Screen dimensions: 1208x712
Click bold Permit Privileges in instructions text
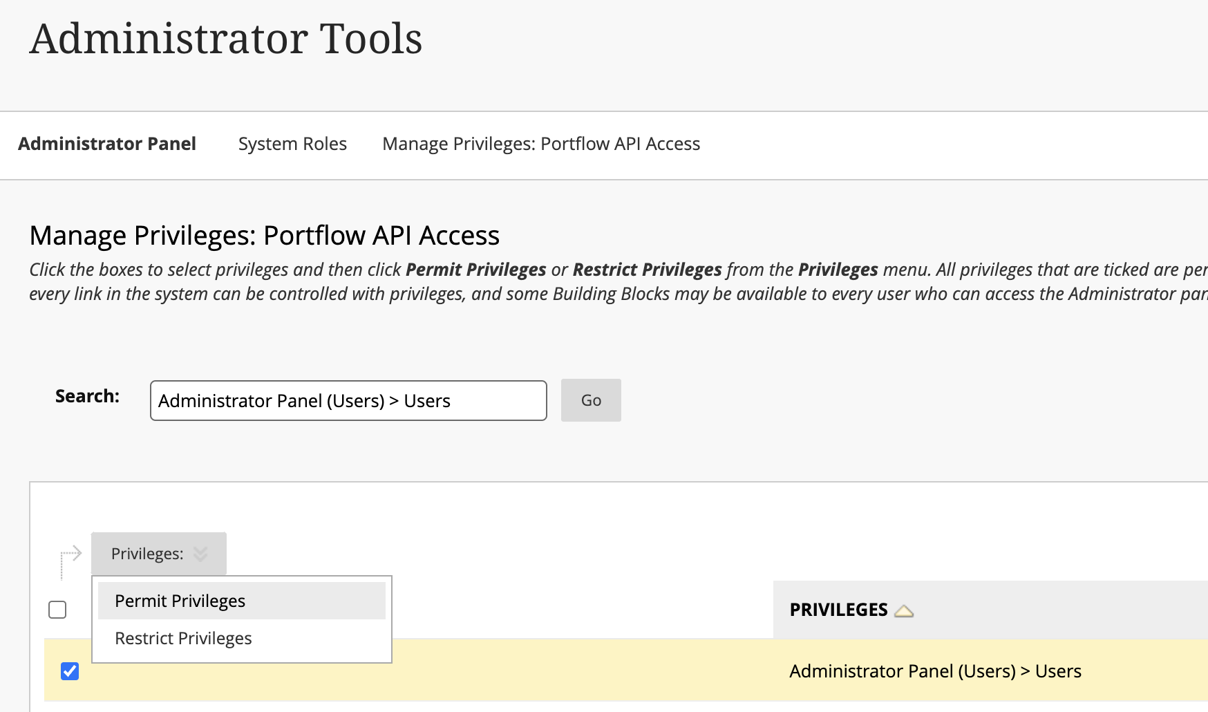pos(475,270)
